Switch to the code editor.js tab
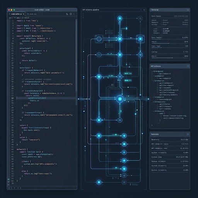This screenshot has height=198, width=198. [16, 14]
